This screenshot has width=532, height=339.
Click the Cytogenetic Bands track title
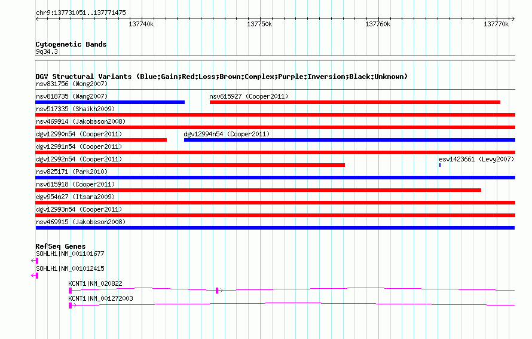[71, 44]
